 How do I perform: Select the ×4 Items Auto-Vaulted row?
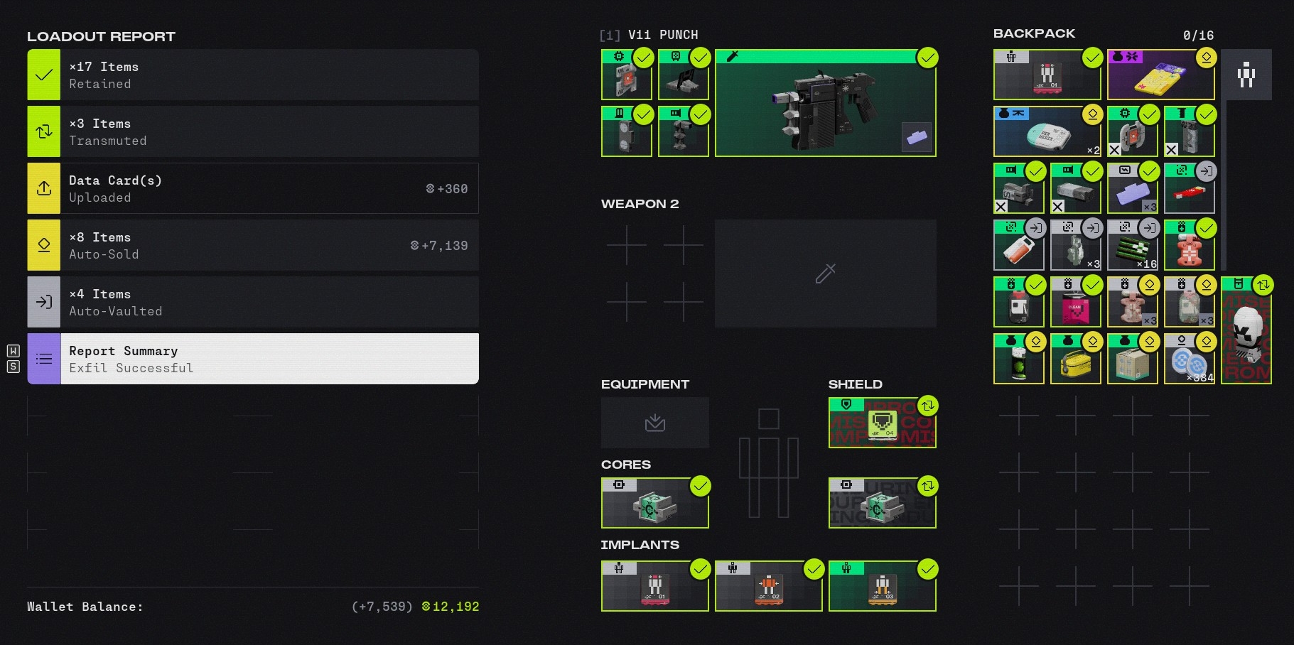click(x=253, y=302)
